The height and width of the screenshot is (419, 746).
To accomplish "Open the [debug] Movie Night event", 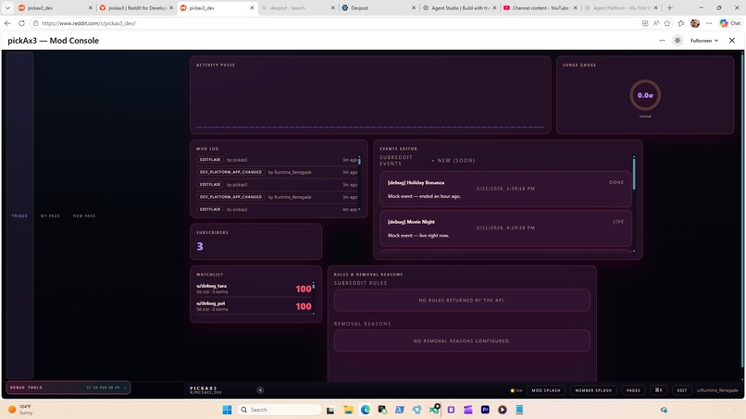I will (505, 228).
